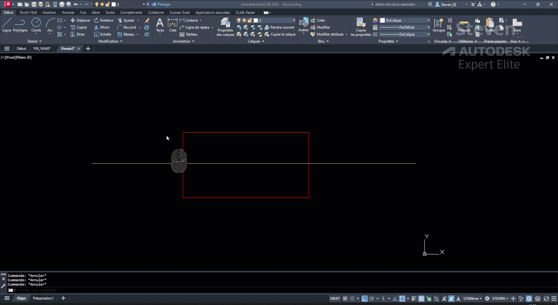The image size is (558, 305).
Task: Expand the Annotation panel
Action: click(x=184, y=41)
